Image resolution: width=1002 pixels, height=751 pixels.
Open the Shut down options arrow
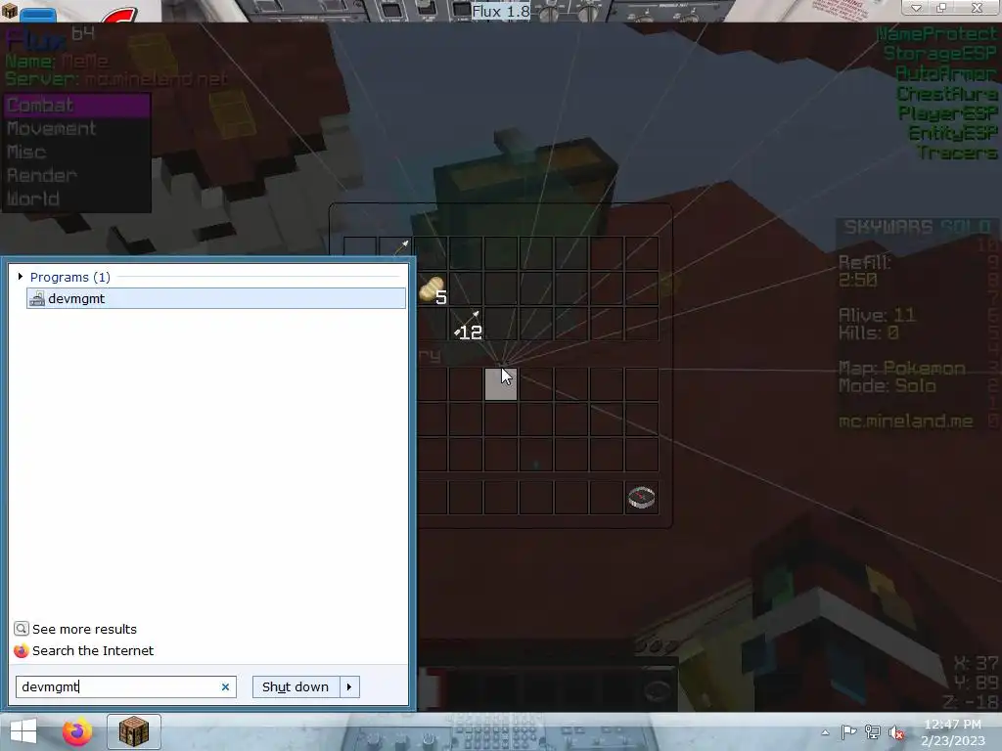[349, 687]
